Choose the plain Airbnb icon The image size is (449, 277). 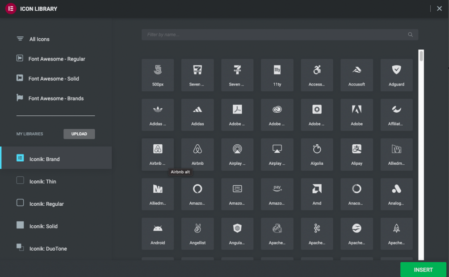(197, 155)
